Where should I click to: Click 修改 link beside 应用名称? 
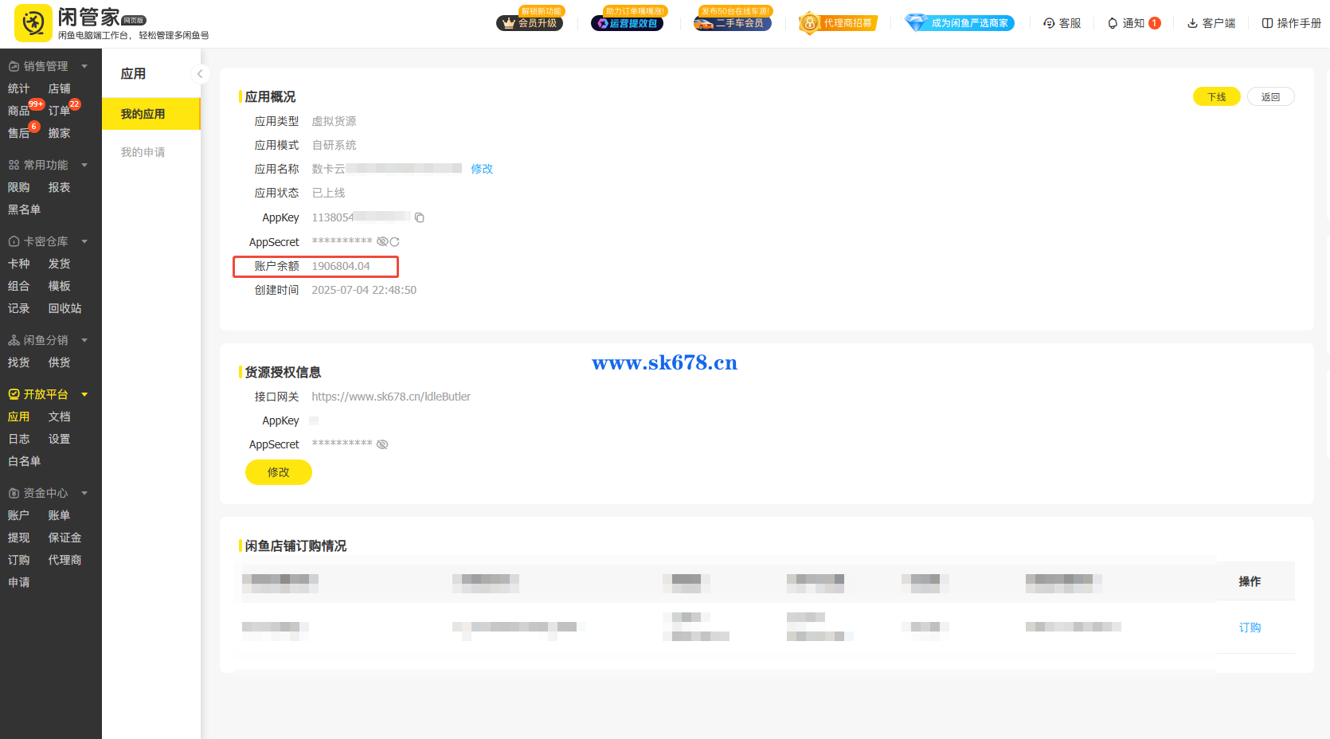[x=482, y=169]
